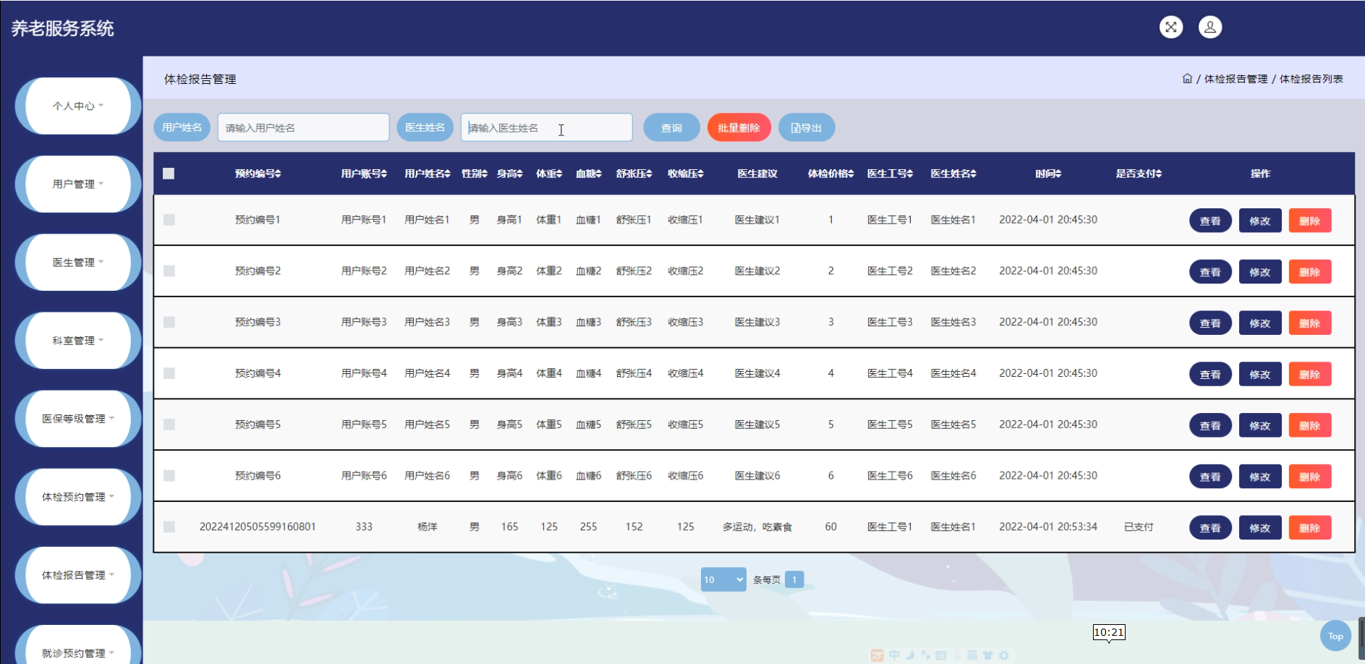Screen dimensions: 1365x664
Task: Check the row checkbox for 预约编号1
Action: 169,220
